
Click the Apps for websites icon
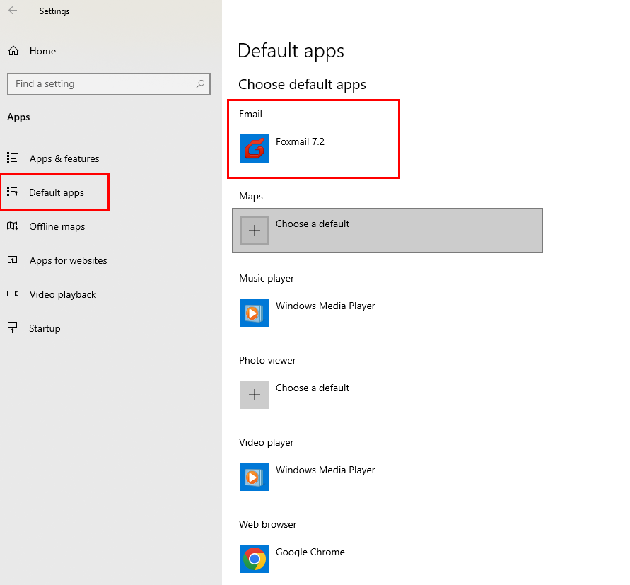click(13, 260)
